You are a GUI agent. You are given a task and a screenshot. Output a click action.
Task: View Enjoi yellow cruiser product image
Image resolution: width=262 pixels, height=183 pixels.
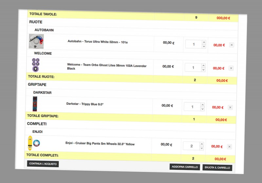coord(34,143)
